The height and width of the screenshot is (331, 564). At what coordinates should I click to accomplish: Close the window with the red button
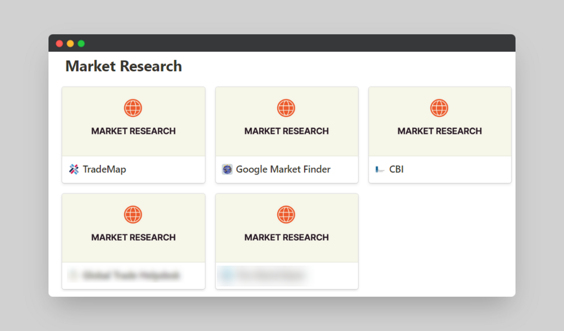pyautogui.click(x=59, y=44)
